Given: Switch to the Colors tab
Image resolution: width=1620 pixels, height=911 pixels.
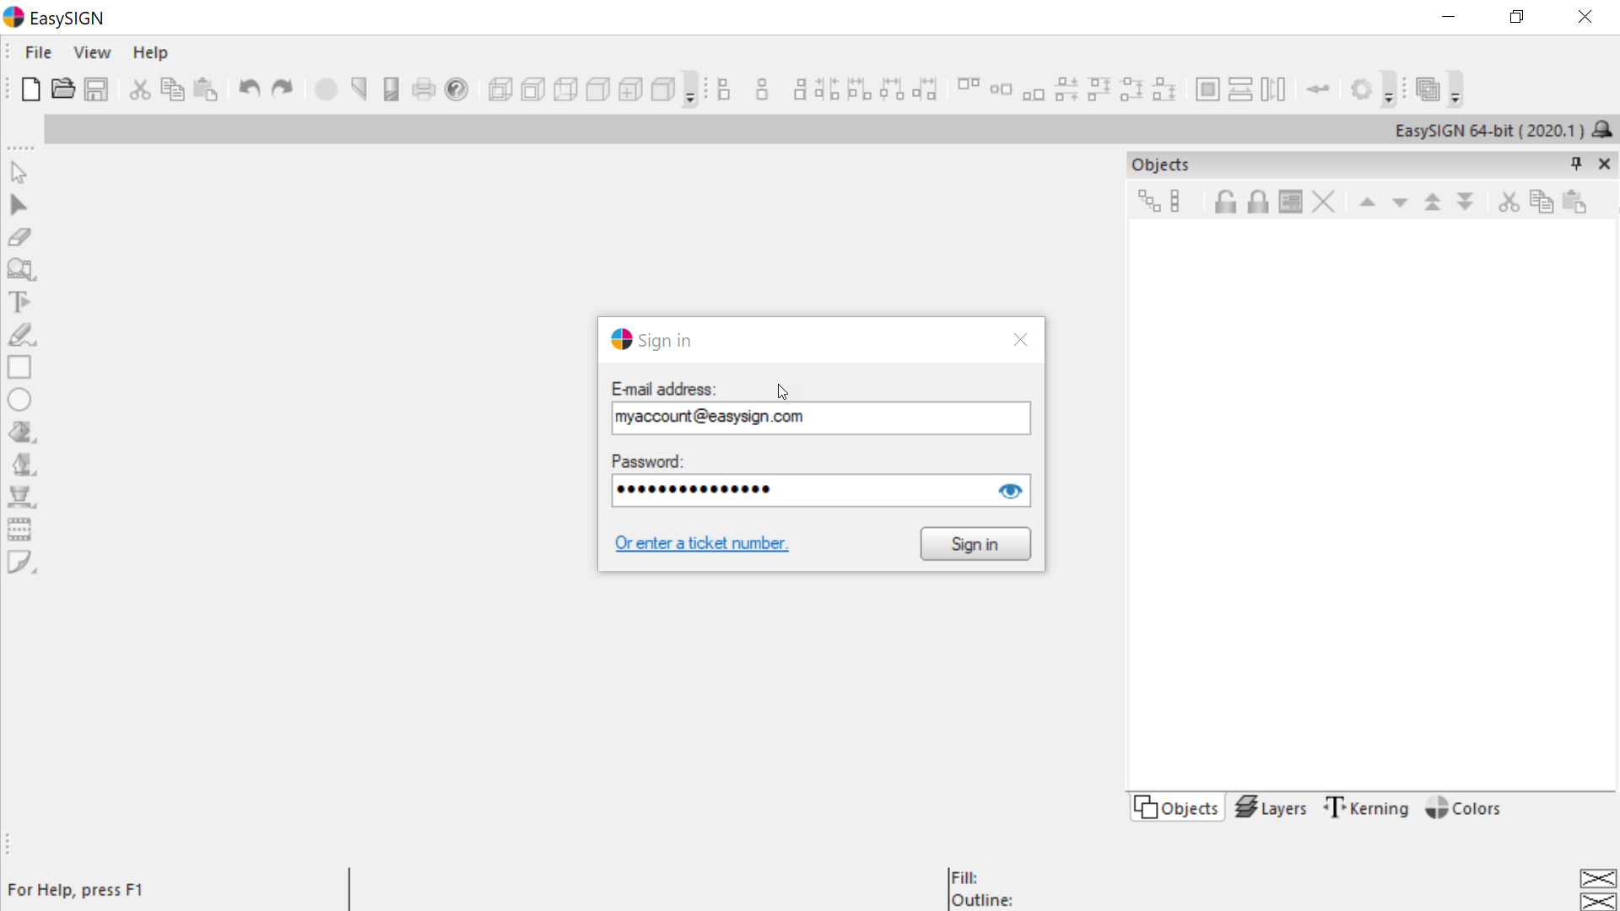Looking at the screenshot, I should point(1463,808).
